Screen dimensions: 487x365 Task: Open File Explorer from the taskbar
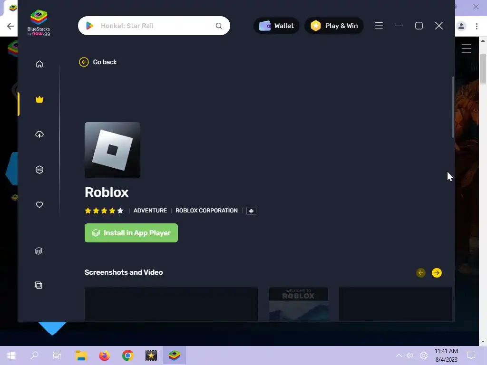click(81, 355)
